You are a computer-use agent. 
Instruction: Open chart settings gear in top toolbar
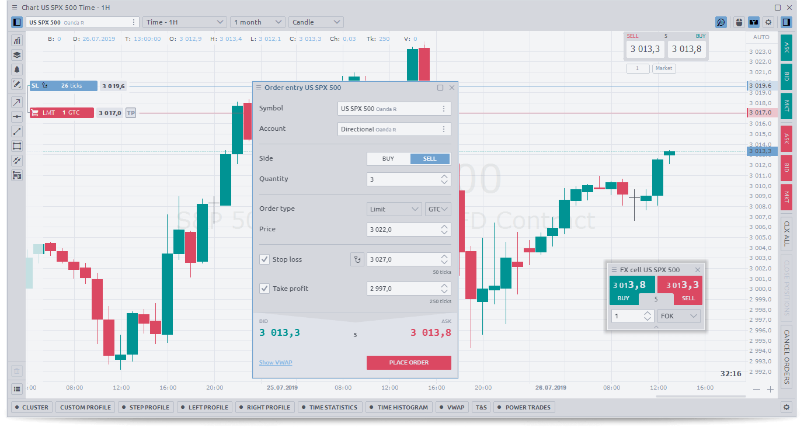(769, 22)
